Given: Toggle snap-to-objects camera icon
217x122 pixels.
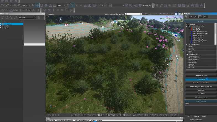Looking at the screenshot, I should pos(90,6).
